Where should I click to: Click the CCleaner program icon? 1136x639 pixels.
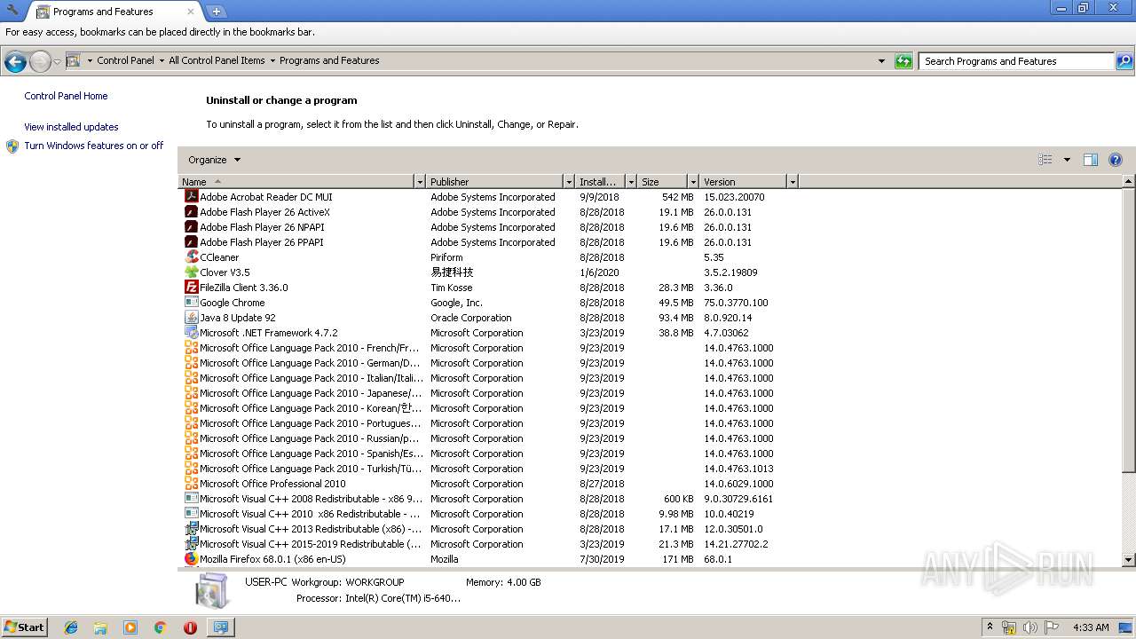click(x=191, y=257)
